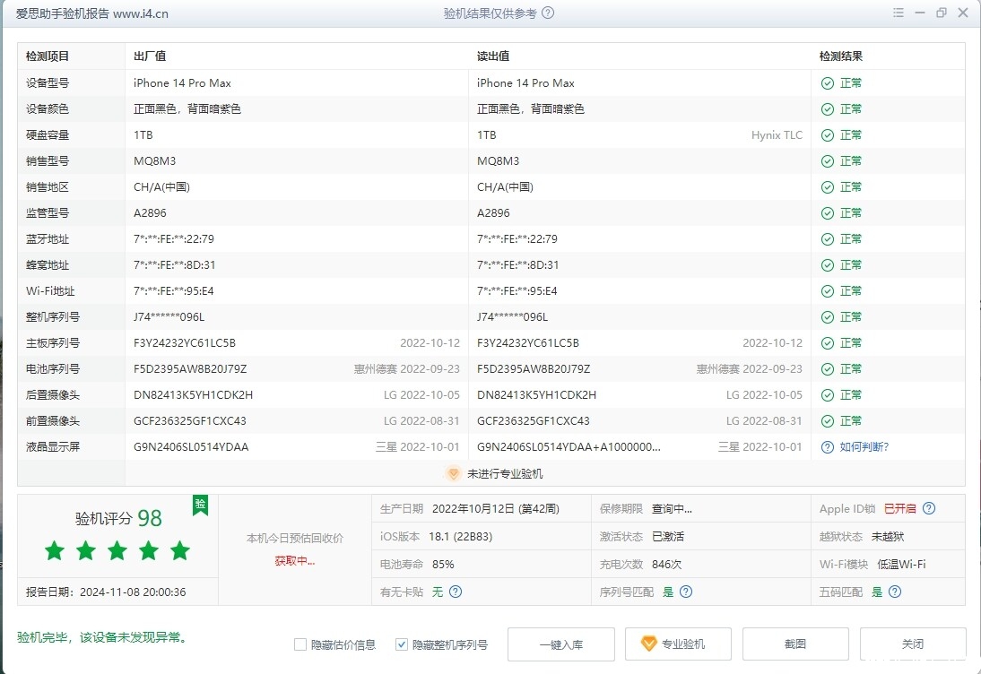981x674 pixels.
Task: Click the green check icon in 整机序列号 row
Action: click(827, 317)
